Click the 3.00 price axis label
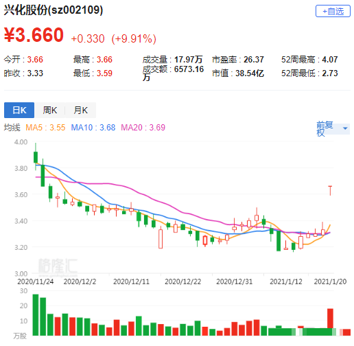Screen dimensions: 354x346 pyautogui.click(x=21, y=274)
